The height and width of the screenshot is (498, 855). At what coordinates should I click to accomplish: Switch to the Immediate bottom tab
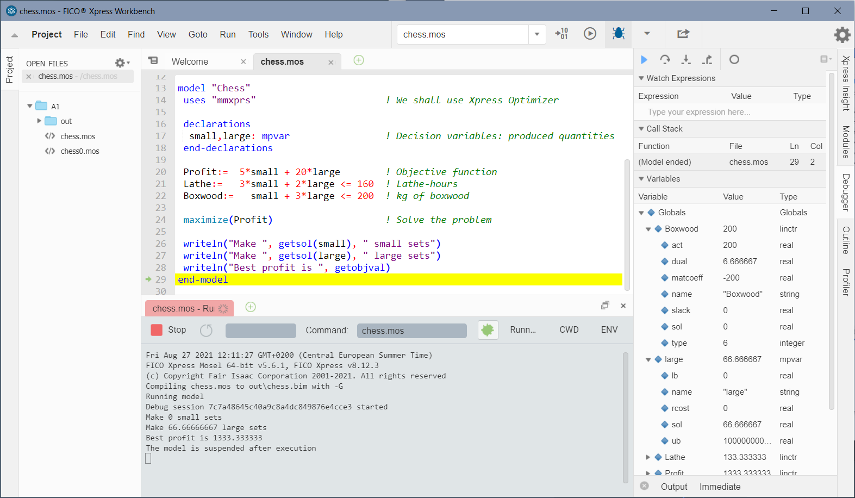click(x=720, y=487)
